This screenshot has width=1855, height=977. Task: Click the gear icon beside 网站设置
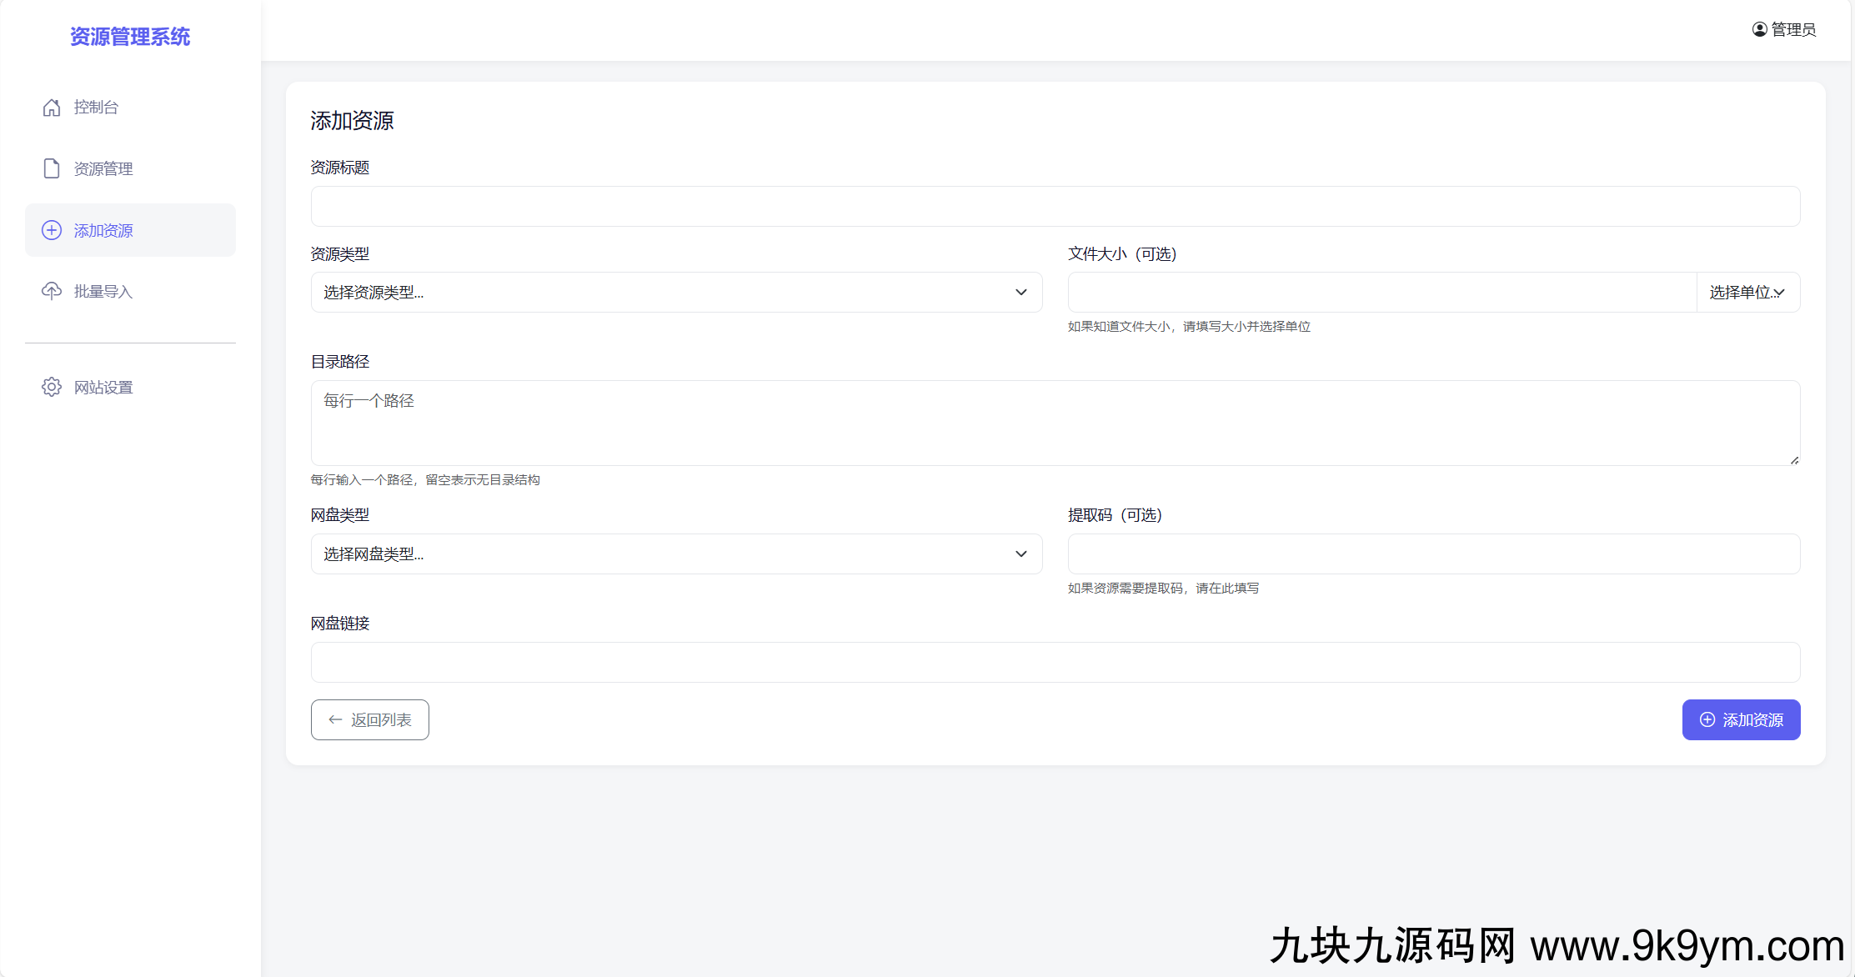point(52,387)
